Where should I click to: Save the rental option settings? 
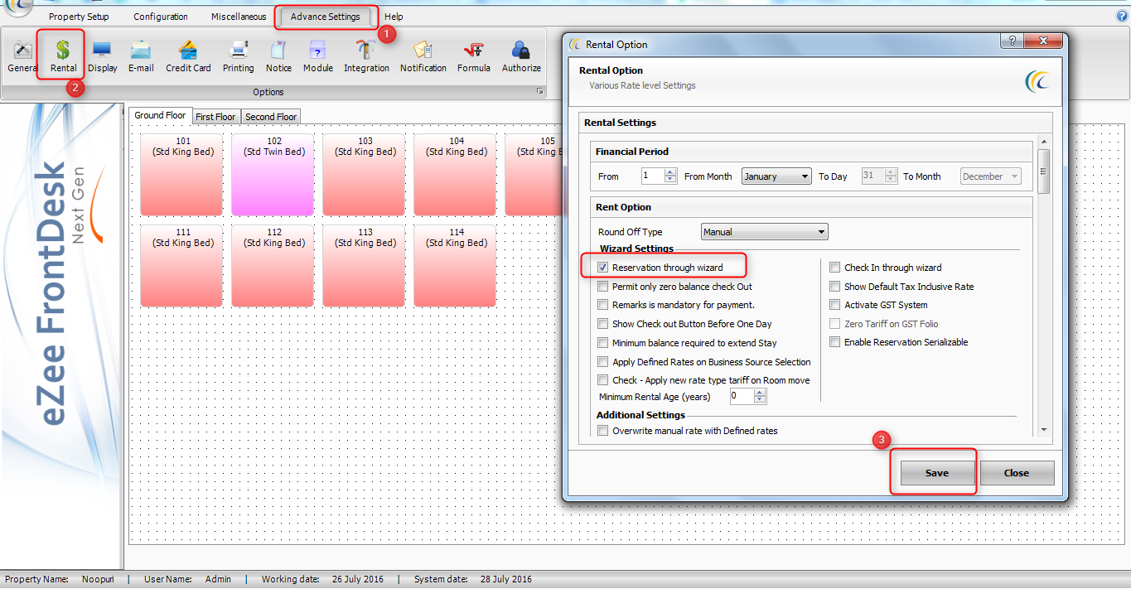tap(937, 473)
